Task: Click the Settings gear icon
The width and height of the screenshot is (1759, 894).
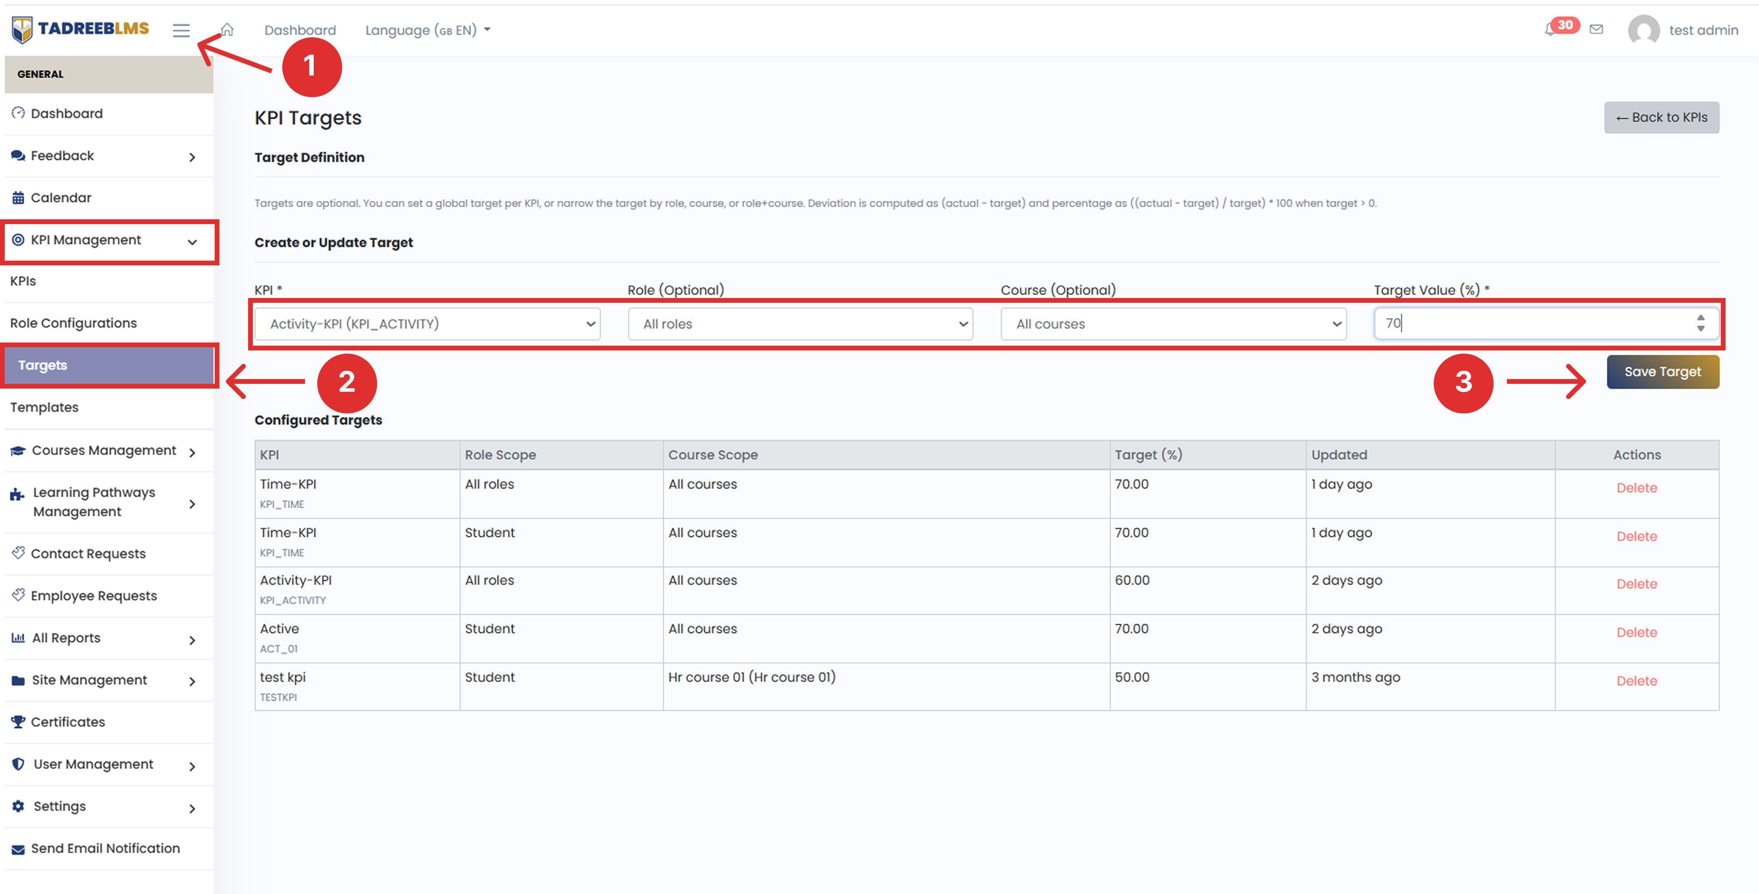Action: click(x=18, y=806)
